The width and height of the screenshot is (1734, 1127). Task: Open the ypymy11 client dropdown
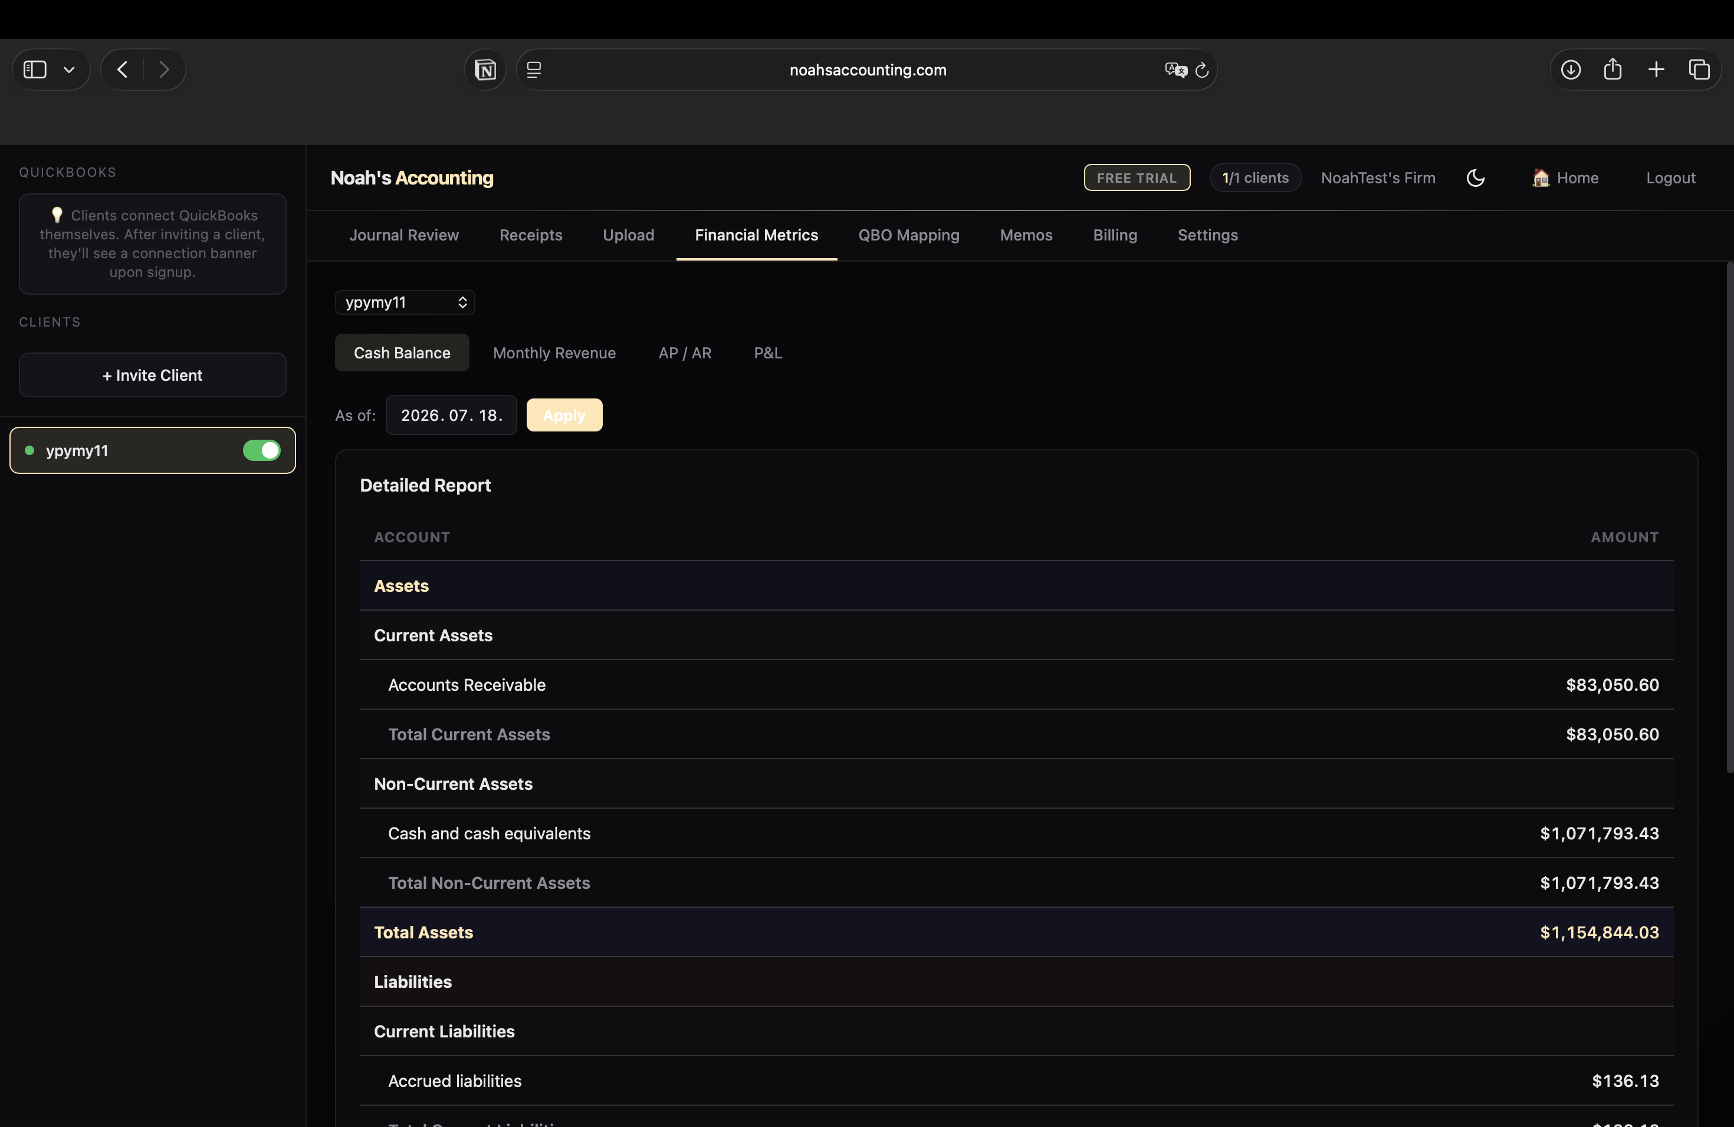click(x=405, y=302)
